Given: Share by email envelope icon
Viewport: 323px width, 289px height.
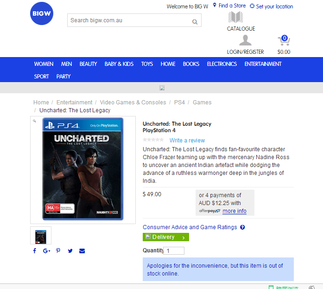Looking at the screenshot, I should pyautogui.click(x=82, y=251).
